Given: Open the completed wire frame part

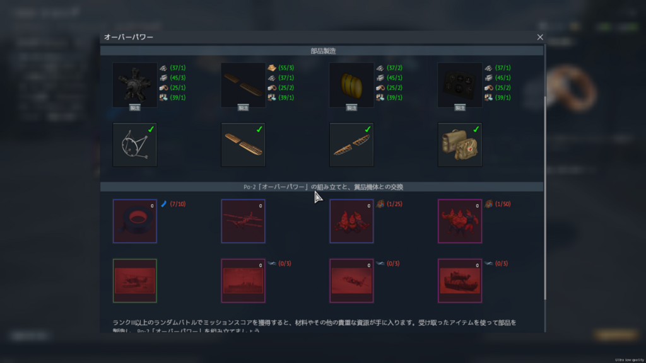Looking at the screenshot, I should [134, 145].
